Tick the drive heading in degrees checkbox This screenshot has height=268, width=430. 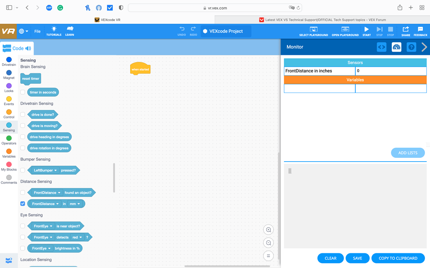[x=23, y=137]
